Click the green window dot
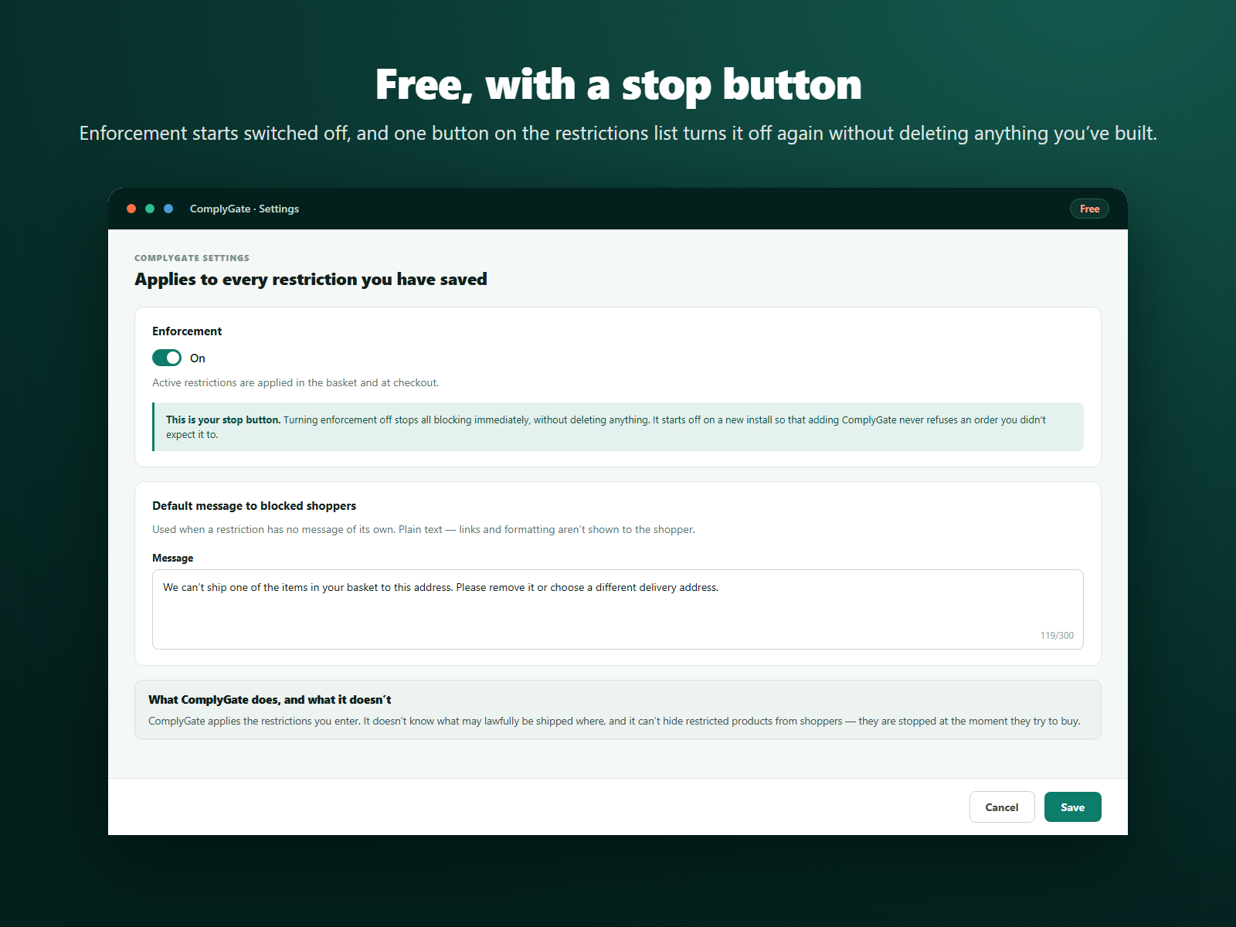The image size is (1236, 927). click(150, 209)
